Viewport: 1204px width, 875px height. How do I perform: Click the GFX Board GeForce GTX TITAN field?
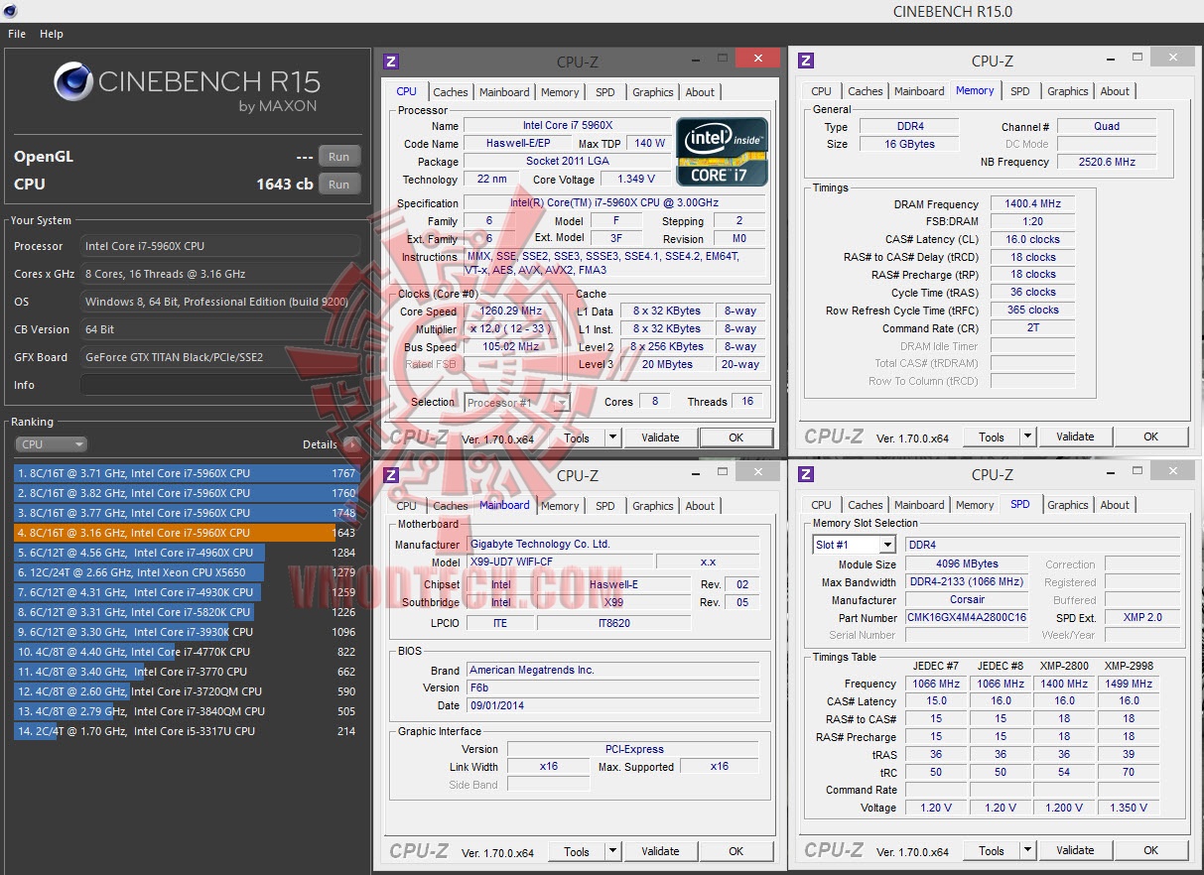click(220, 357)
